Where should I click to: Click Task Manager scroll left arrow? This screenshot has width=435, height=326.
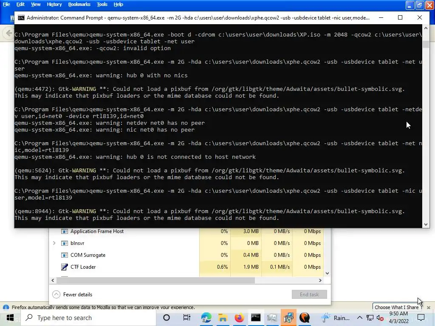pos(53,280)
